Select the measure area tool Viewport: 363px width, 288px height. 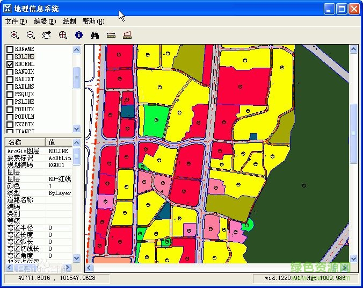click(127, 35)
